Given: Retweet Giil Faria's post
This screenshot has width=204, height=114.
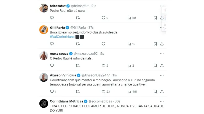Looking at the screenshot, I should coord(78,44).
